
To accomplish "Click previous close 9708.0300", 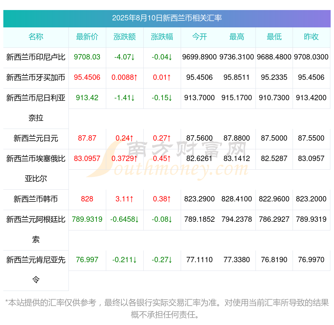I will click(x=311, y=57).
